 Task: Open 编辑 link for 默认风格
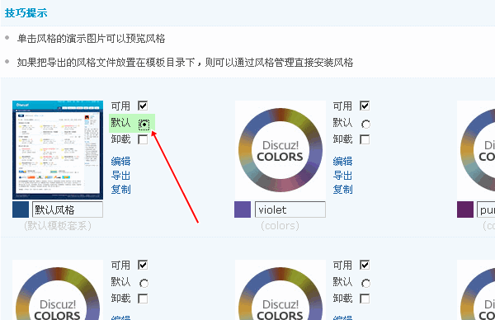click(x=120, y=162)
